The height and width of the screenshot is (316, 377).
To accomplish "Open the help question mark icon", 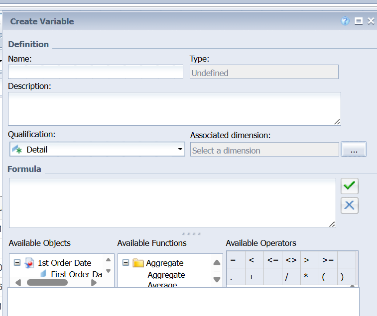I will pos(345,21).
